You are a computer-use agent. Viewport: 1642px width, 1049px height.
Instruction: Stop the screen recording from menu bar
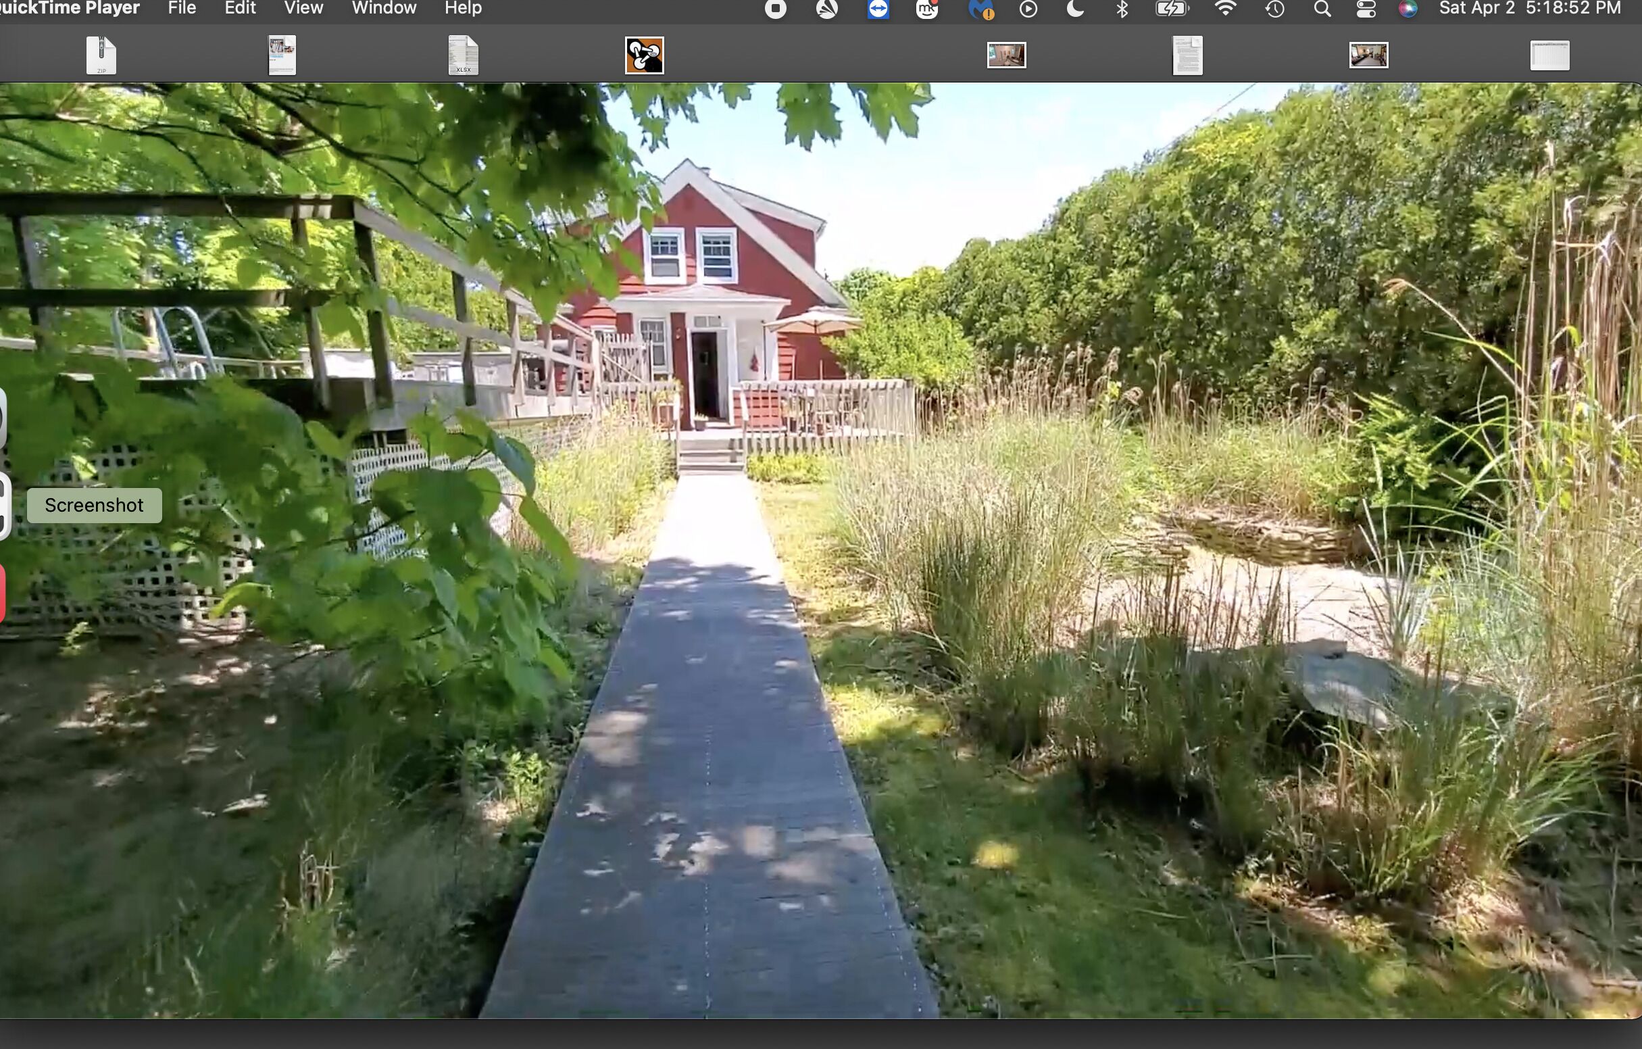point(775,9)
